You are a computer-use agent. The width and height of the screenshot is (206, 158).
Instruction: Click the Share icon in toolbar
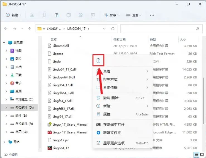coord(81,15)
